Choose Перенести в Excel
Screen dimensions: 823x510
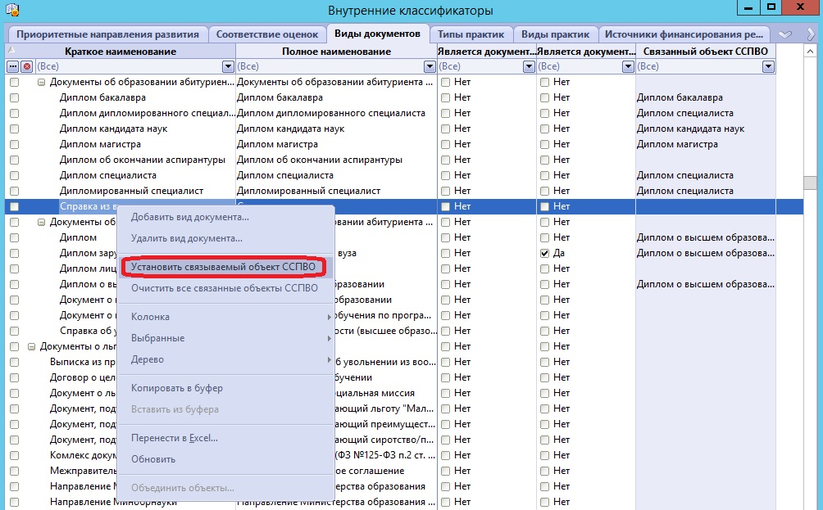[226, 438]
